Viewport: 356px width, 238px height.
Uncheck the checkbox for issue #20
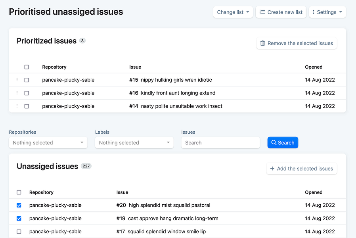pyautogui.click(x=19, y=205)
